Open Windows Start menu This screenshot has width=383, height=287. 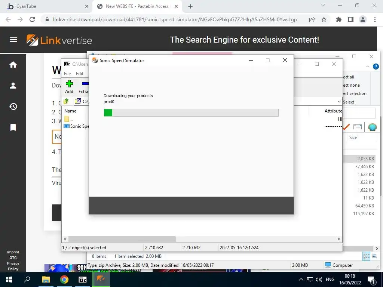coord(9,280)
